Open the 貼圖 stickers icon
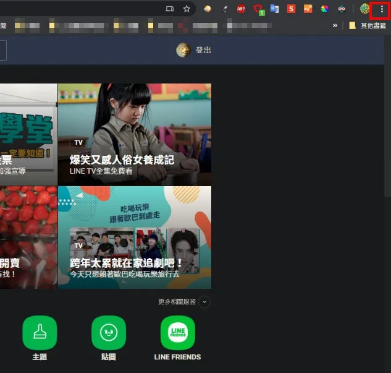The image size is (391, 373). pyautogui.click(x=109, y=333)
